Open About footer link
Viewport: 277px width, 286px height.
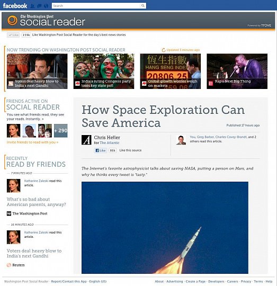[x=159, y=281]
